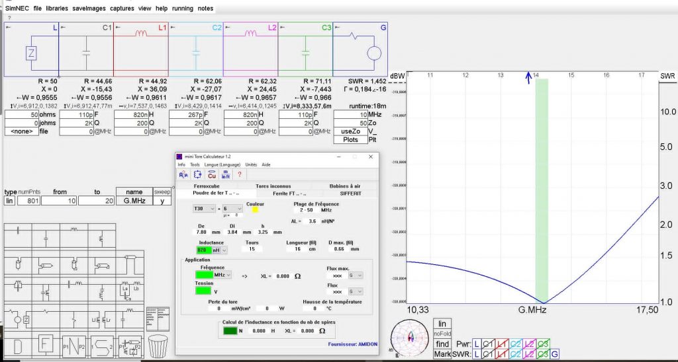Viewport: 678px width, 362px height.
Task: Open the T30 core size dropdown
Action: (204, 208)
